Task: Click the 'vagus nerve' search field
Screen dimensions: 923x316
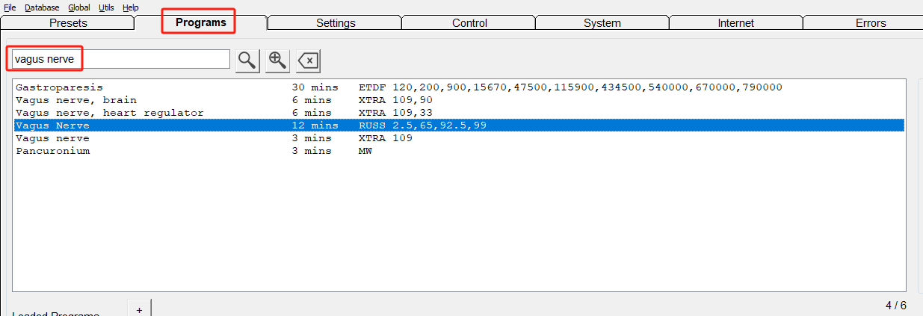Action: (120, 59)
